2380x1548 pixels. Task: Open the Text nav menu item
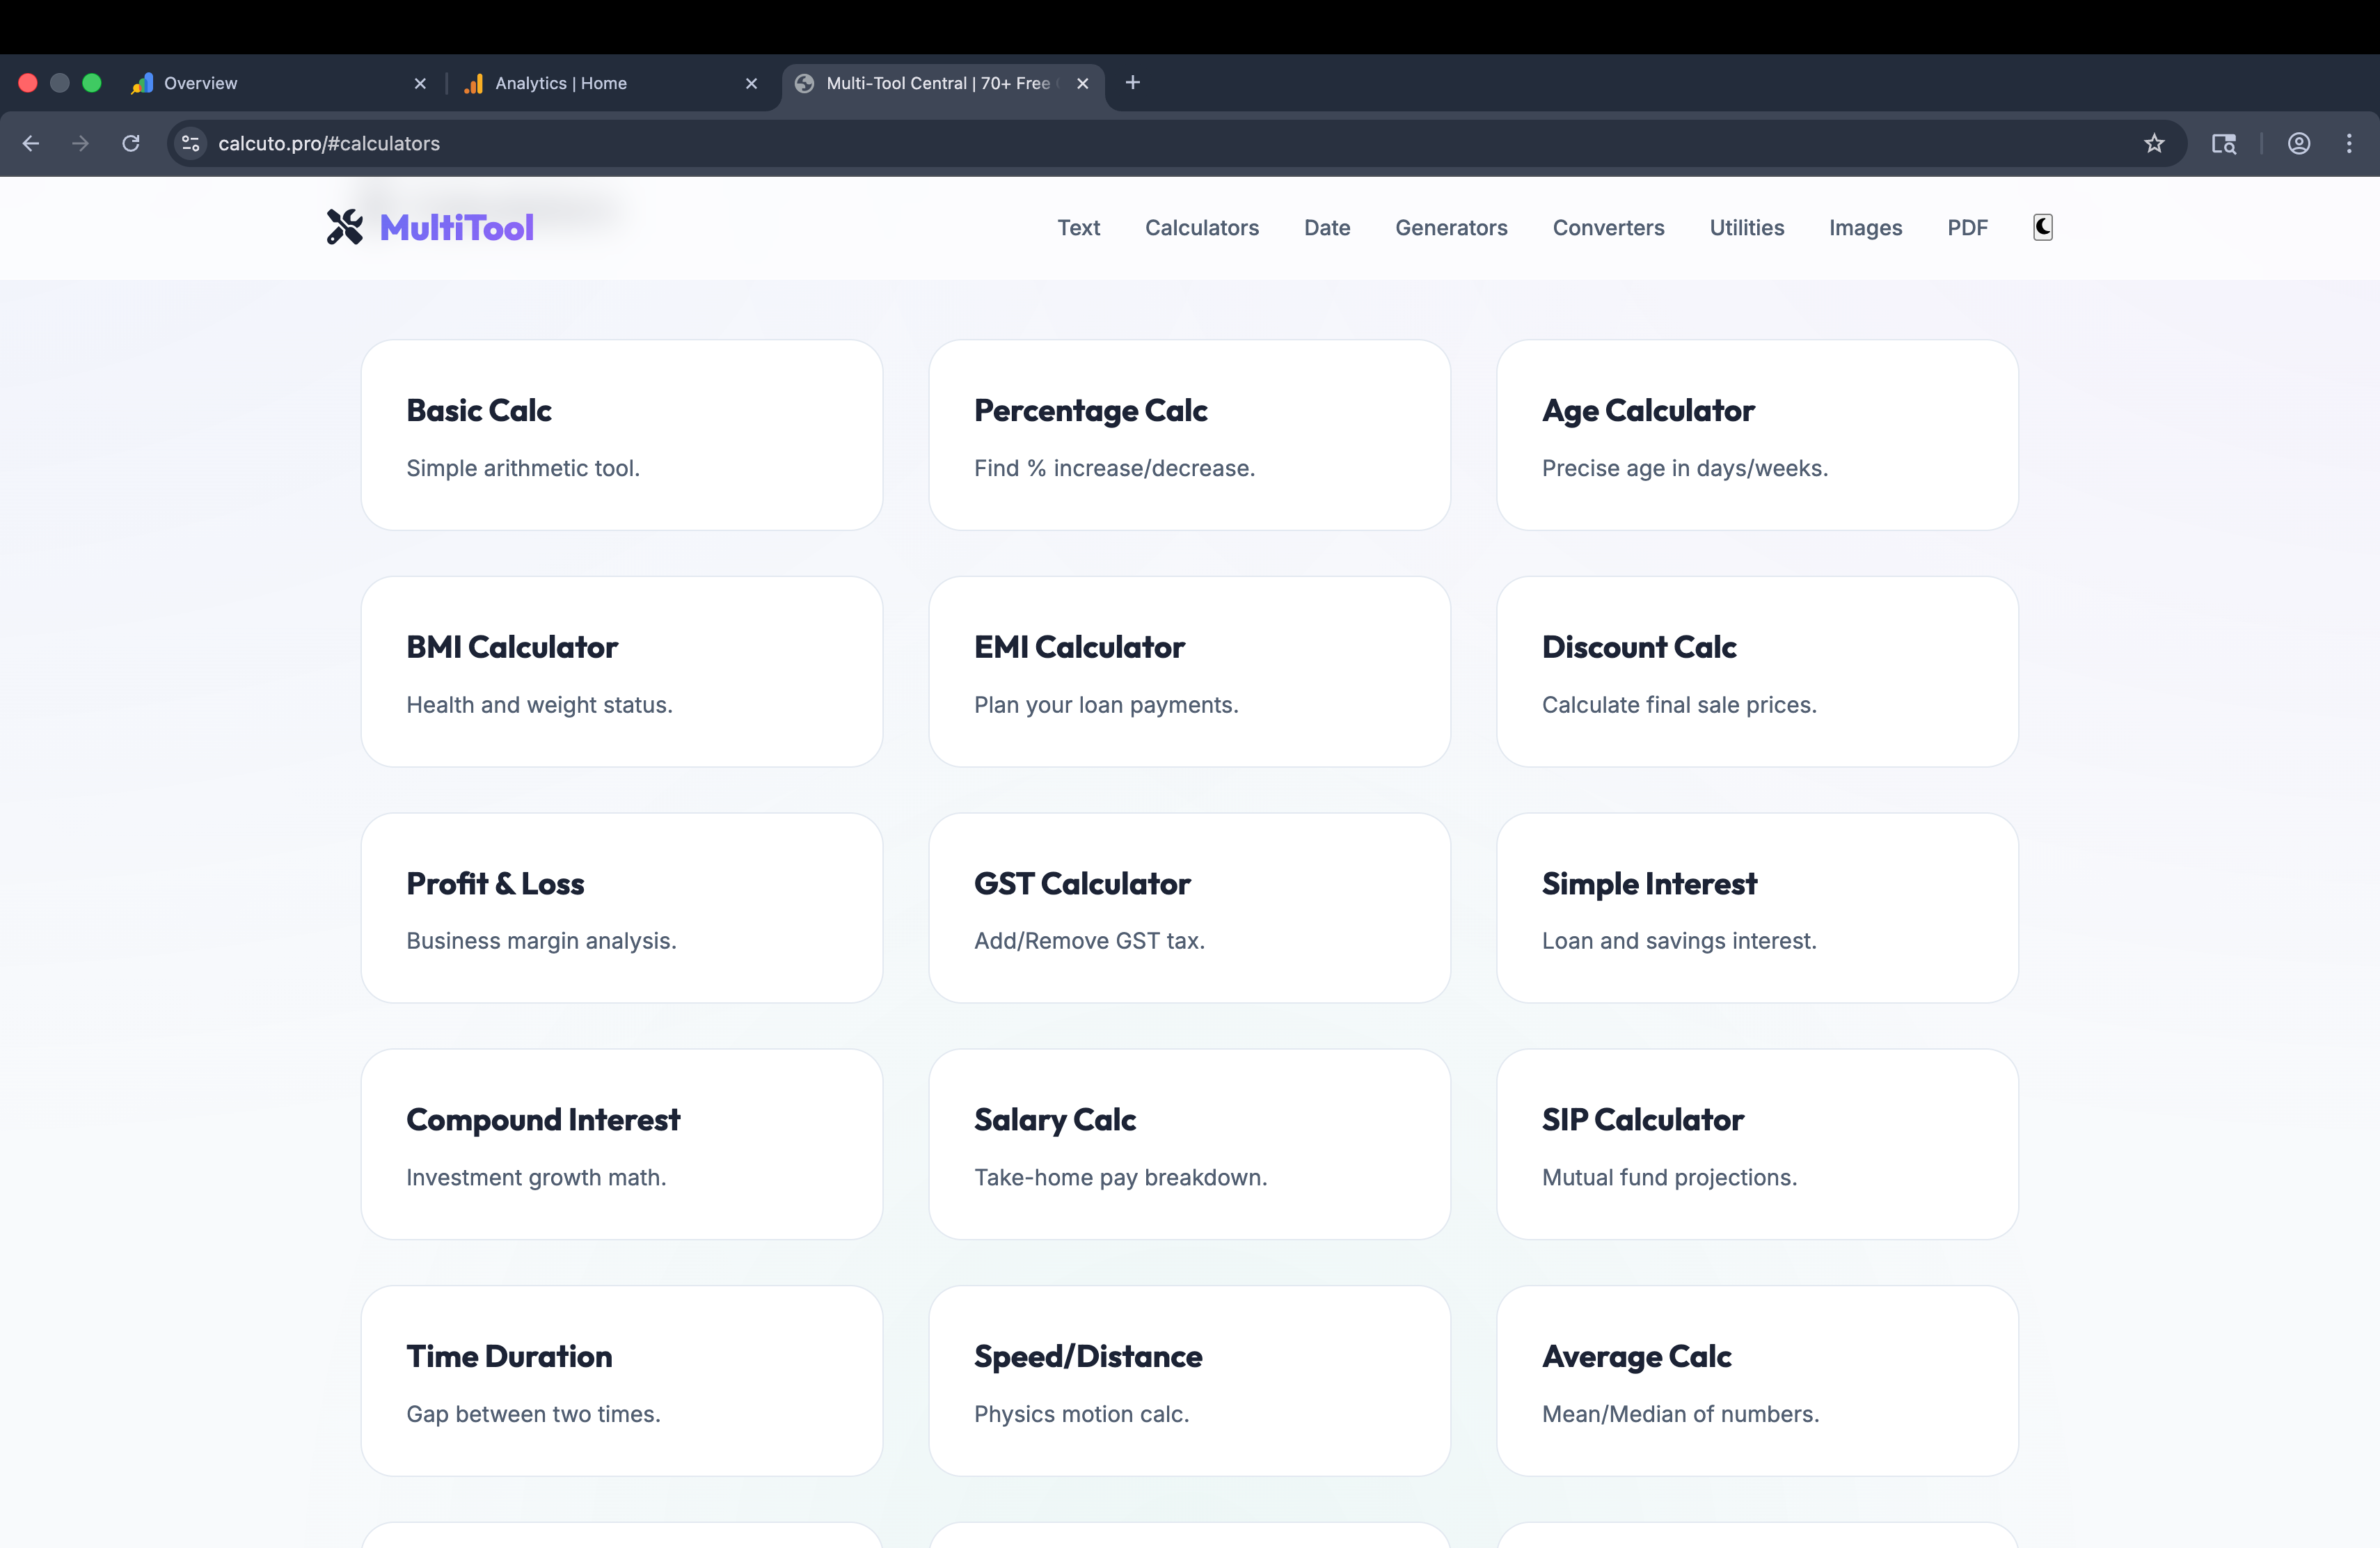pyautogui.click(x=1079, y=228)
